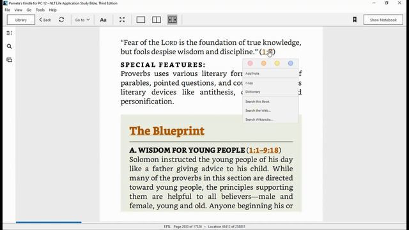409x230 pixels.
Task: Close the Kindle window
Action: point(399,3)
